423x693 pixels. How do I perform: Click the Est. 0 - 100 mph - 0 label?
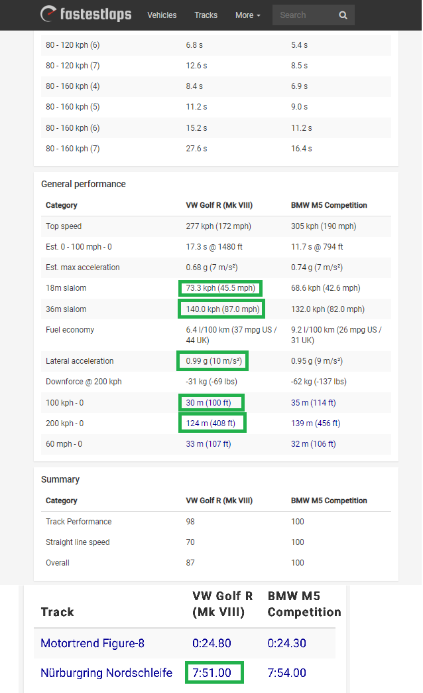79,247
